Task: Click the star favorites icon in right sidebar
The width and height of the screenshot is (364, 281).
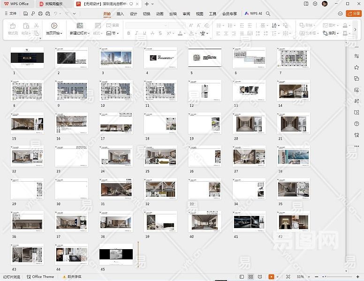Action: tap(356, 67)
